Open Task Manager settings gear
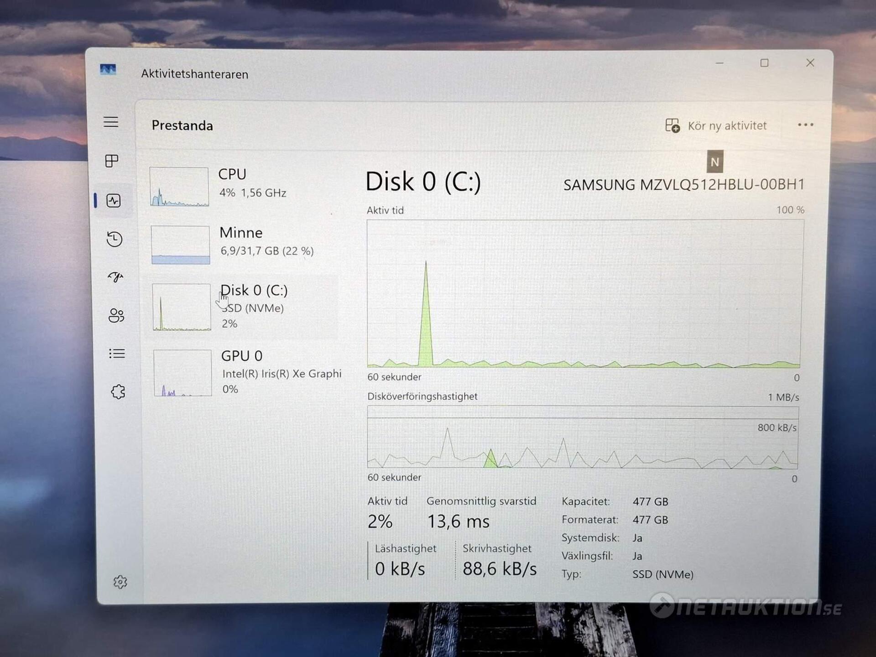876x657 pixels. (x=120, y=582)
